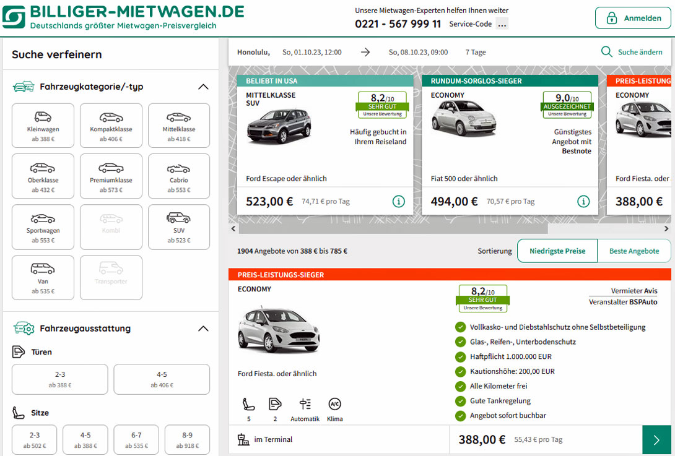Filter by Cabrio category
The image size is (675, 456).
click(179, 176)
